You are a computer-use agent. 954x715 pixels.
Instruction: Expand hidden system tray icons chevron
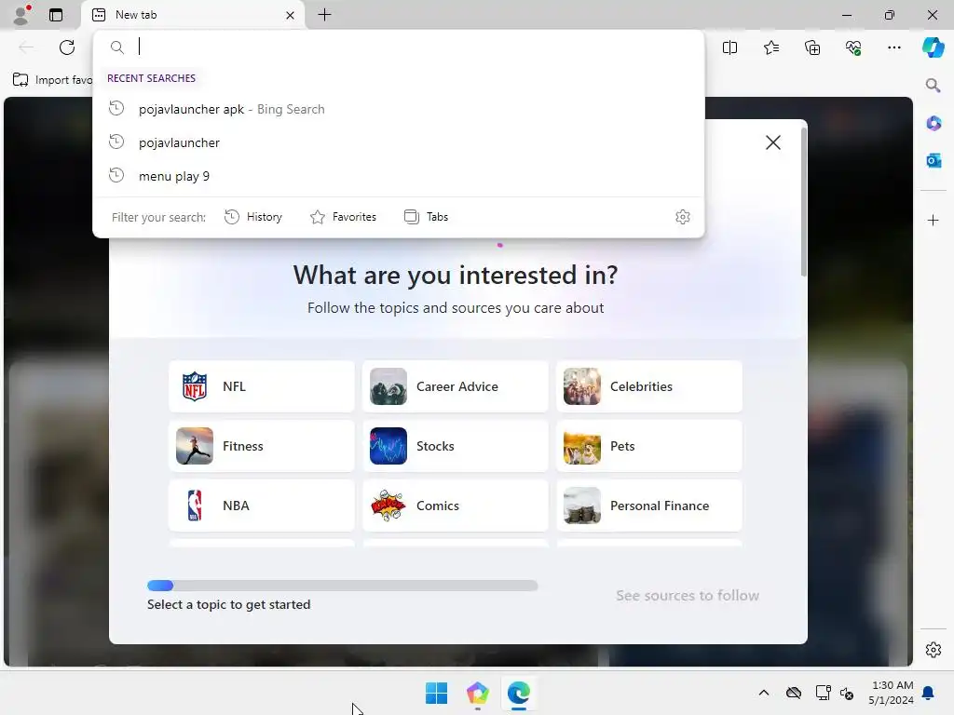[x=764, y=693]
